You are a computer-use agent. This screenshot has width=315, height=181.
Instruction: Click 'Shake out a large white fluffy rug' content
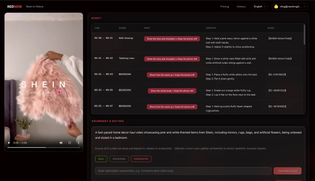[228, 90]
